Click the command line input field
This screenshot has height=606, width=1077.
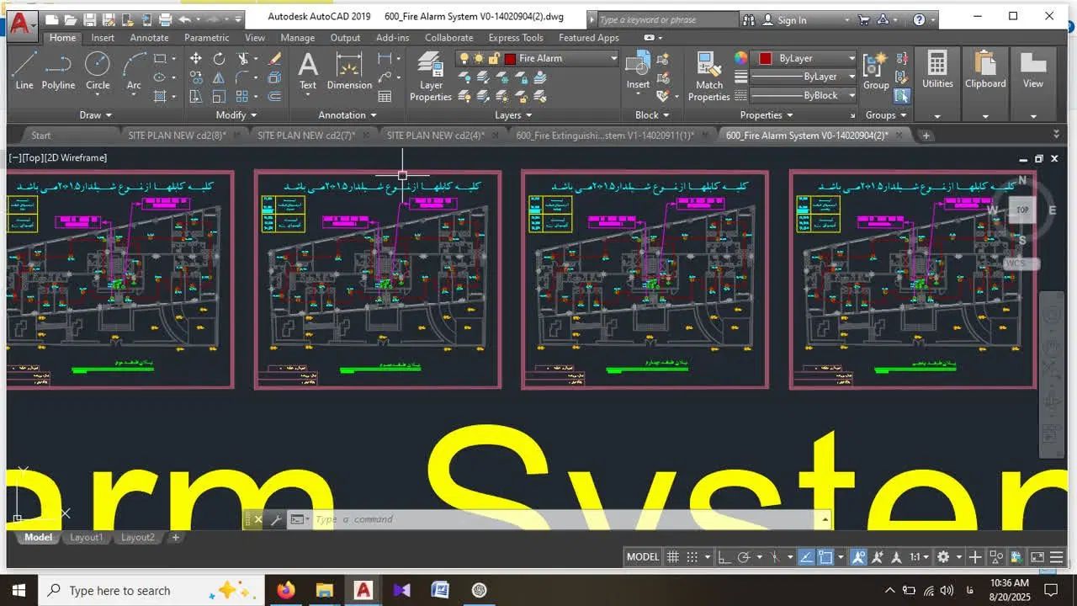click(564, 519)
